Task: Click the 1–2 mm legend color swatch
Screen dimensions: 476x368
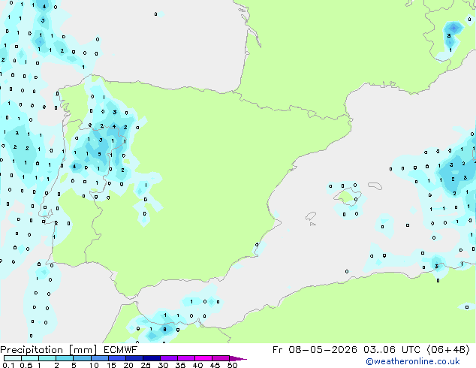Action: tap(47, 358)
